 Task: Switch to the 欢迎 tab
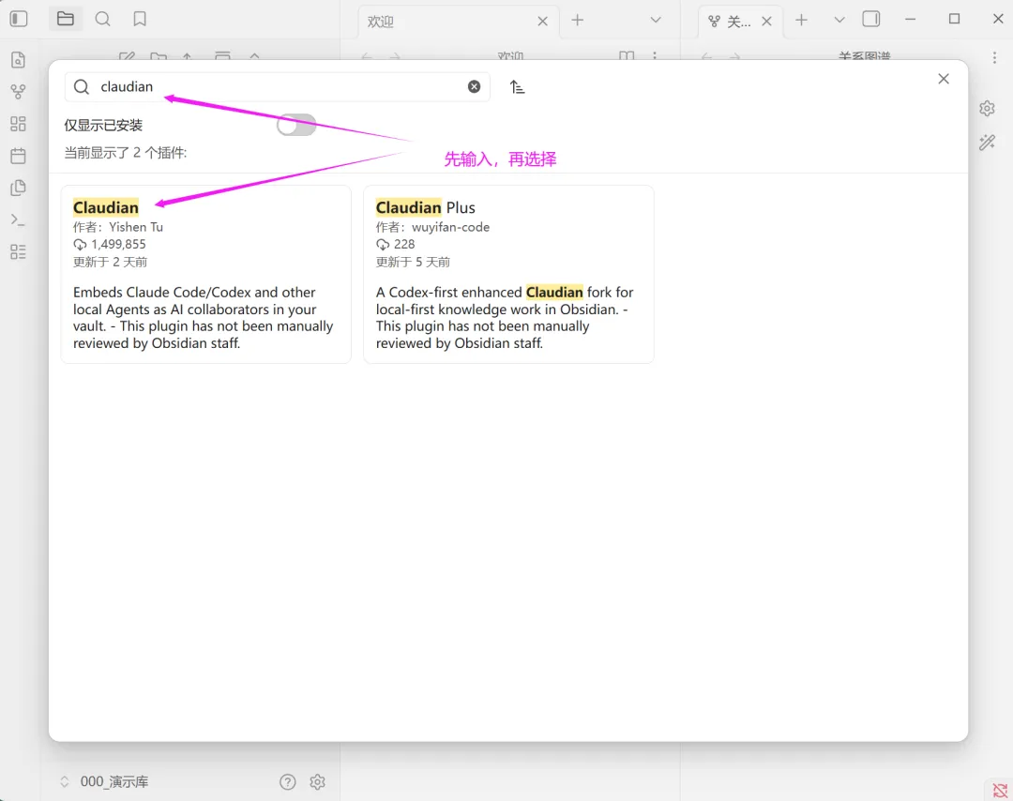click(x=459, y=22)
